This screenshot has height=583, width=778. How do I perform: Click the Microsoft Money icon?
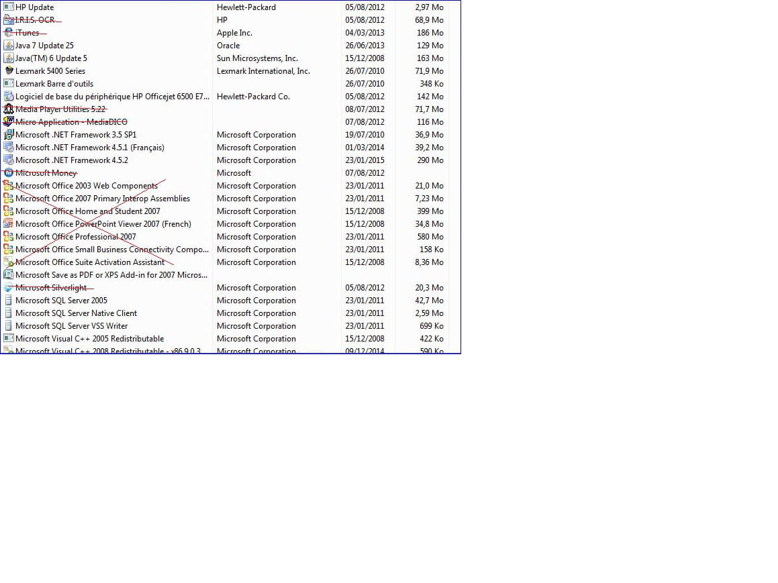(9, 172)
